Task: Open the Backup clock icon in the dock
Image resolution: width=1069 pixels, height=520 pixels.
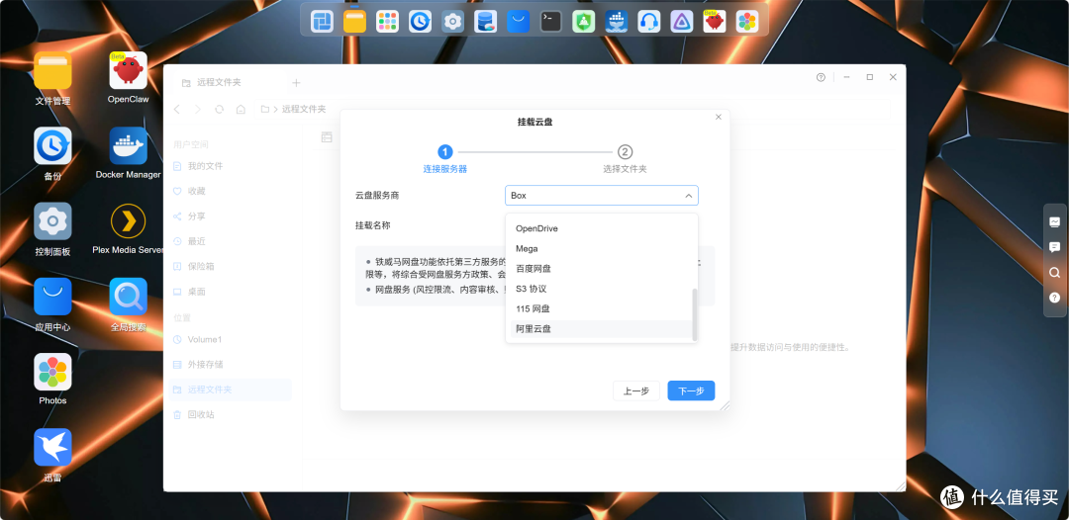Action: coord(420,22)
